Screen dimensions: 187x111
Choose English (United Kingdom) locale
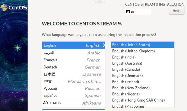pos(133,51)
